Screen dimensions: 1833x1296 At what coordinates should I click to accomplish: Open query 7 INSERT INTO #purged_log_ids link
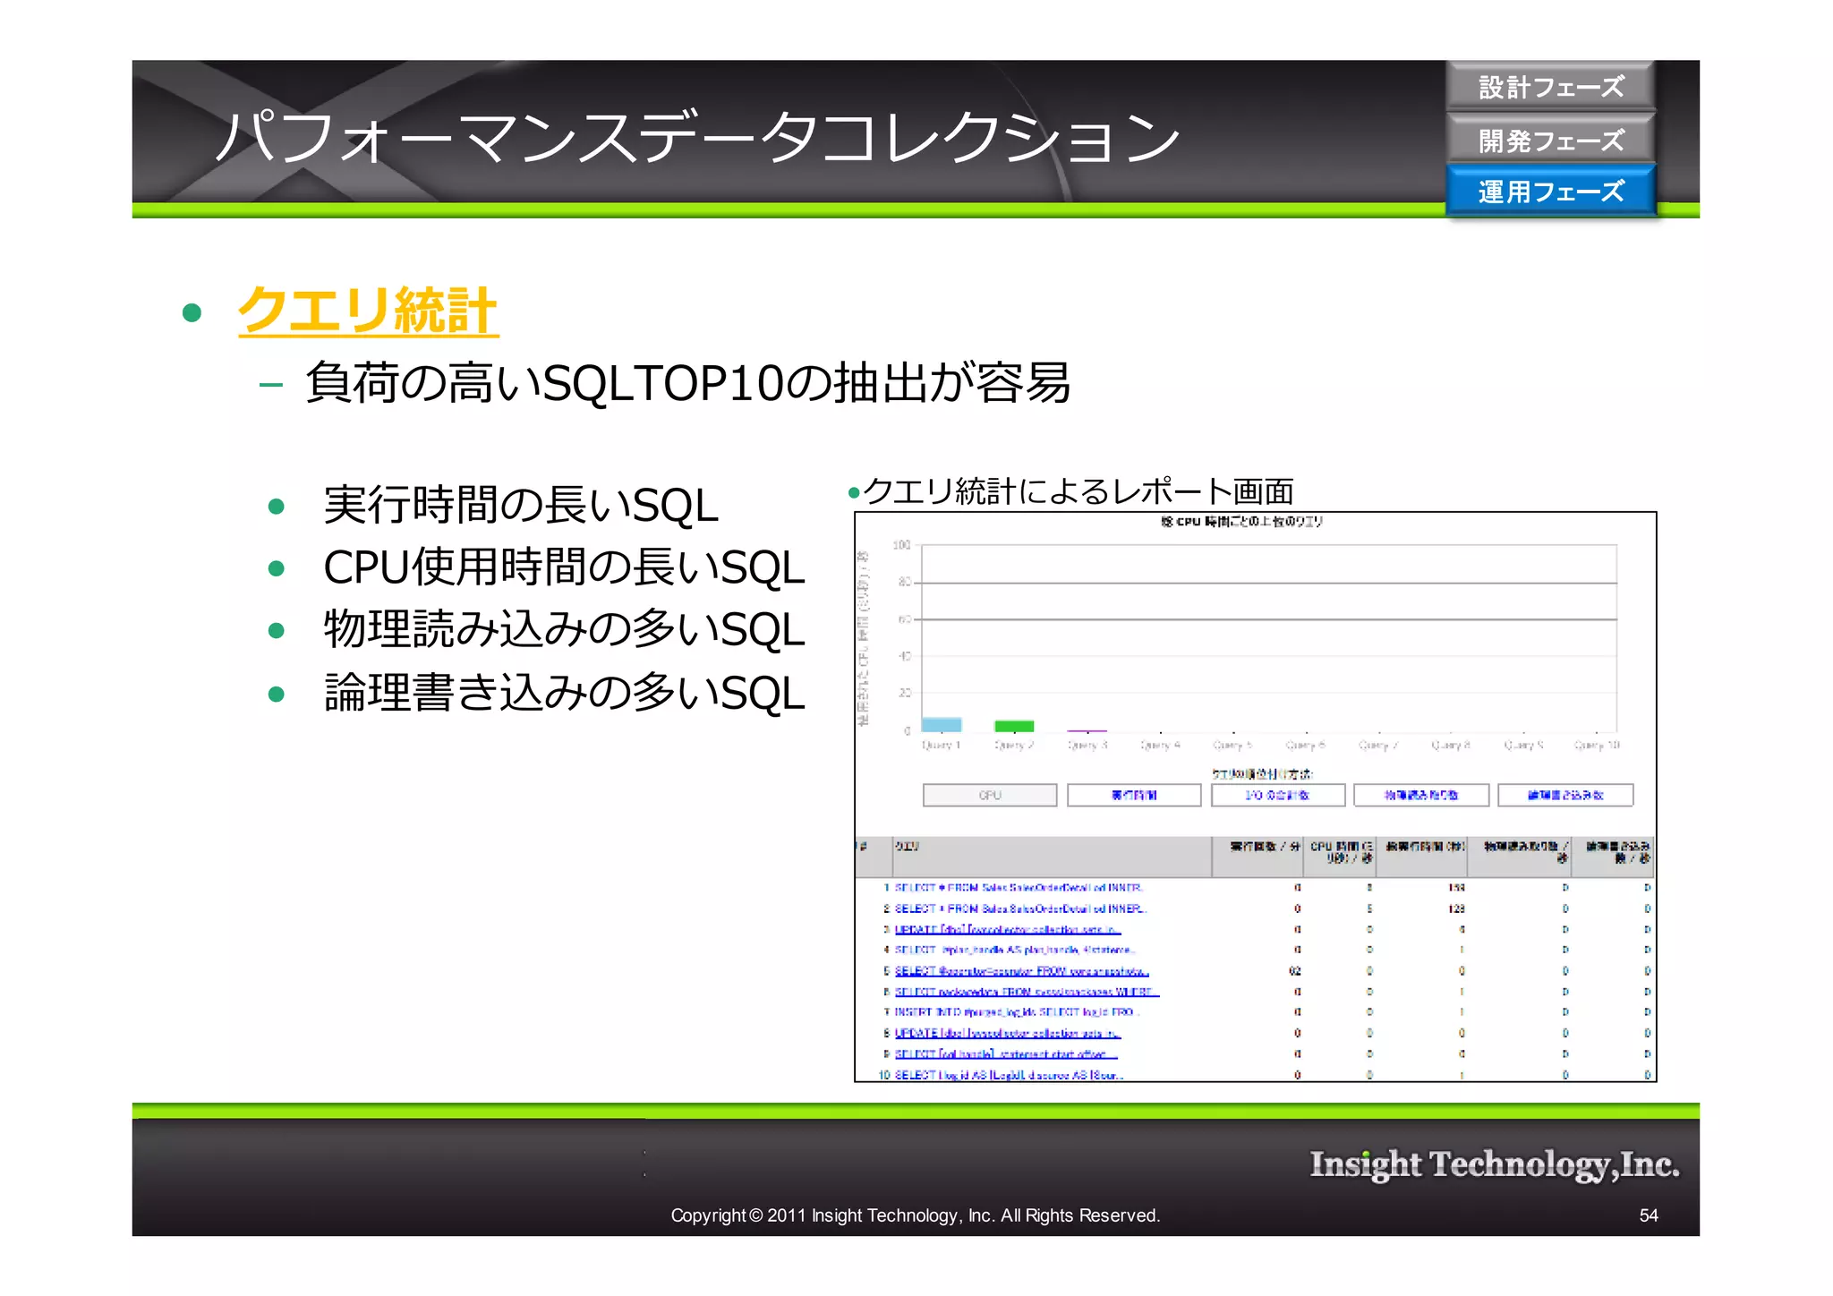pyautogui.click(x=1017, y=1012)
